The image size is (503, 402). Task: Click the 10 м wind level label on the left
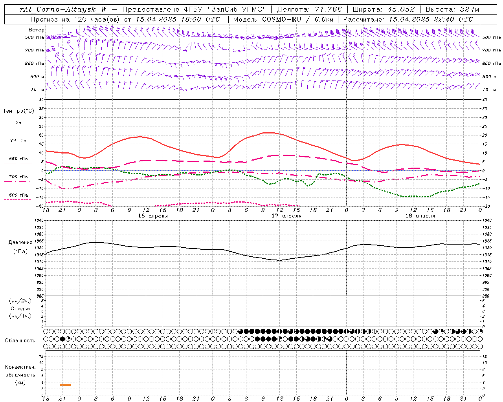point(38,90)
